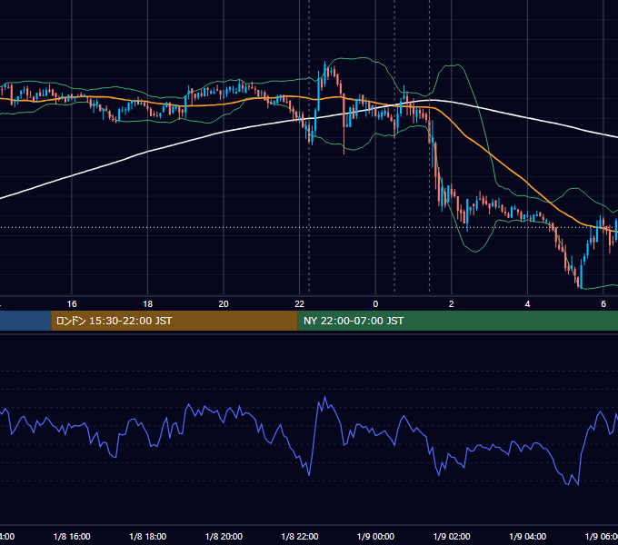Click the 1/9 00:00 date label
Viewport: 618px width, 545px height.
point(375,536)
